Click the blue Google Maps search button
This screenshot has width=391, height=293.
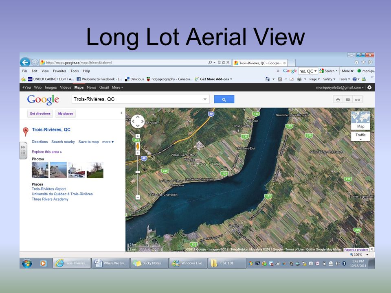[x=224, y=99]
